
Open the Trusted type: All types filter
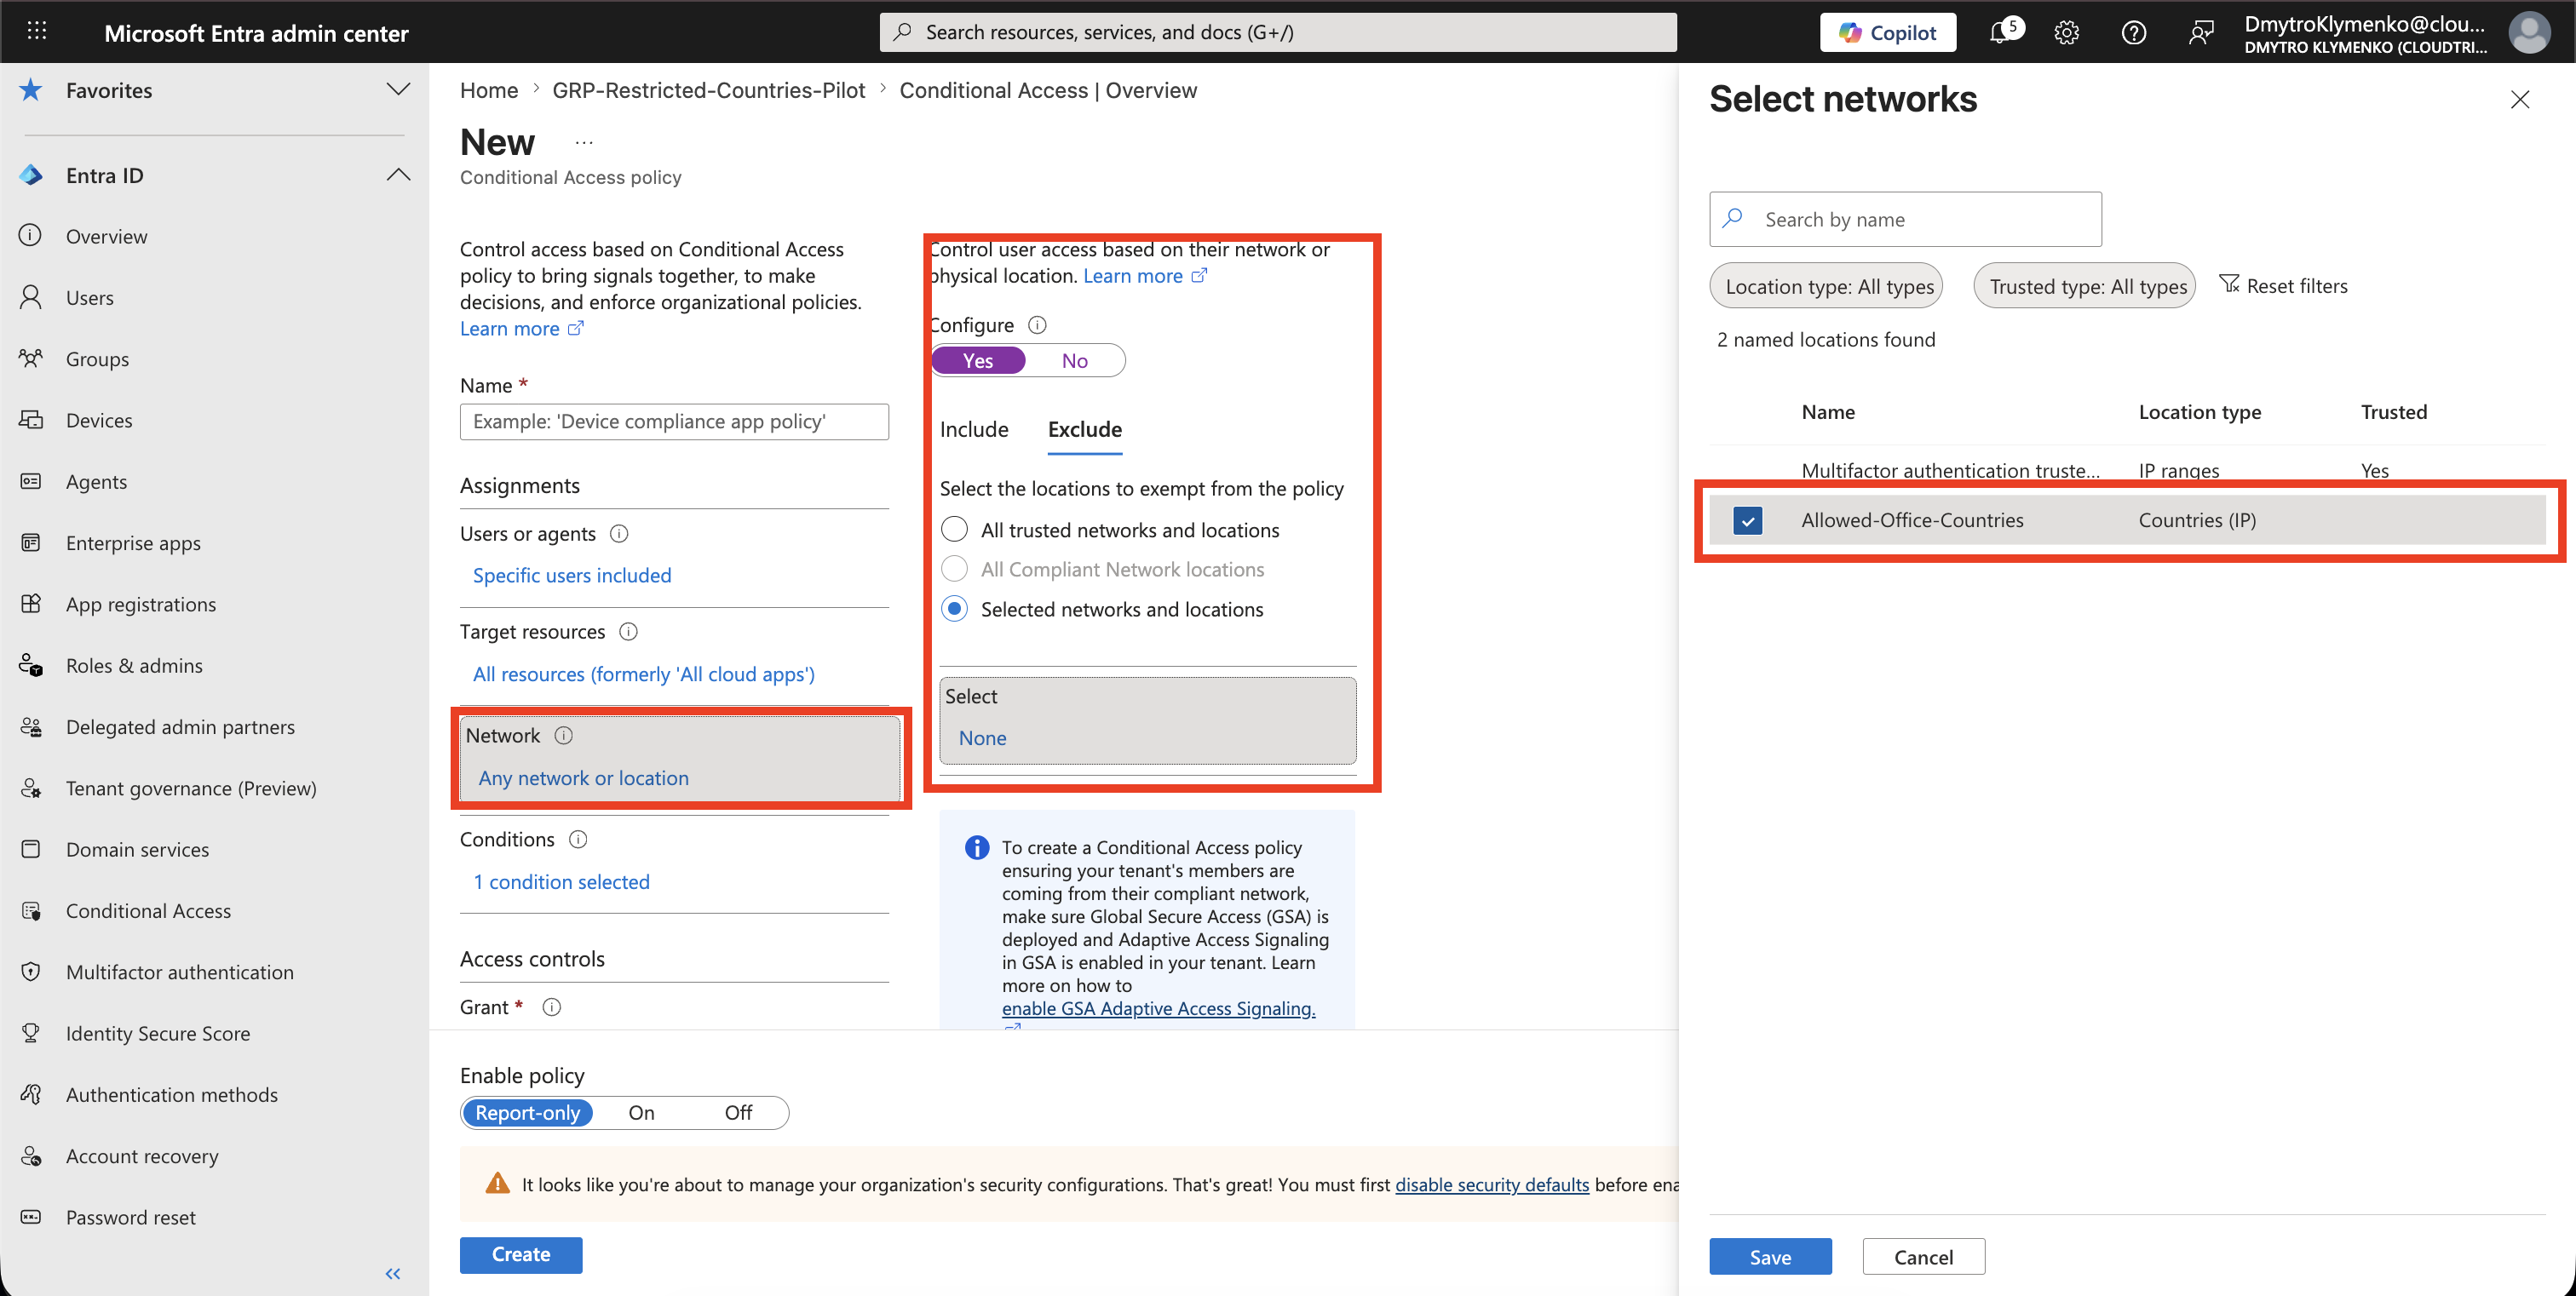[2084, 286]
